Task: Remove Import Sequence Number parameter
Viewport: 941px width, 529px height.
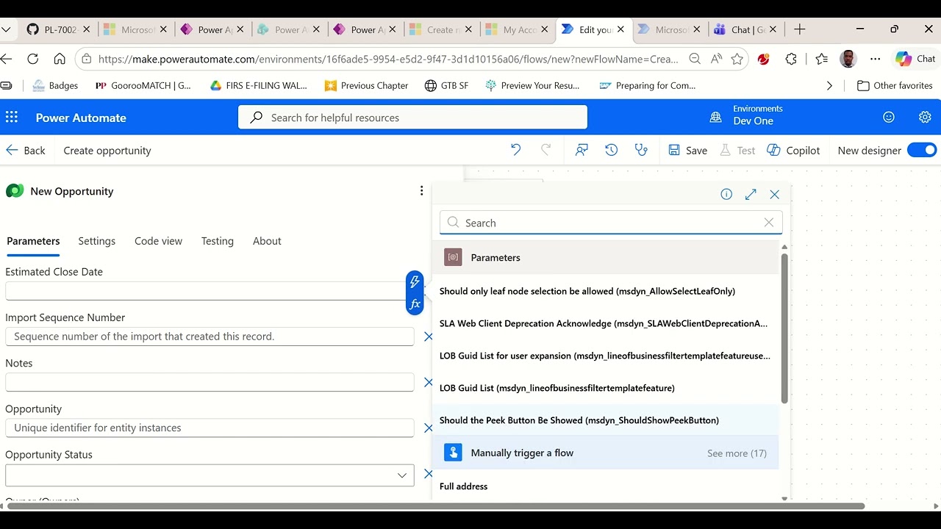Action: (x=429, y=337)
